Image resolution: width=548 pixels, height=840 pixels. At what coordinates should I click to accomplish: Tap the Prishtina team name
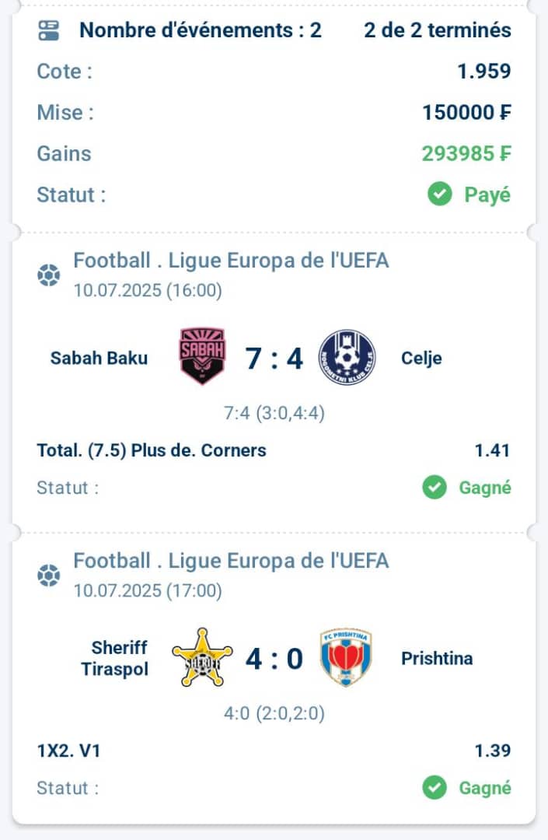tap(437, 658)
